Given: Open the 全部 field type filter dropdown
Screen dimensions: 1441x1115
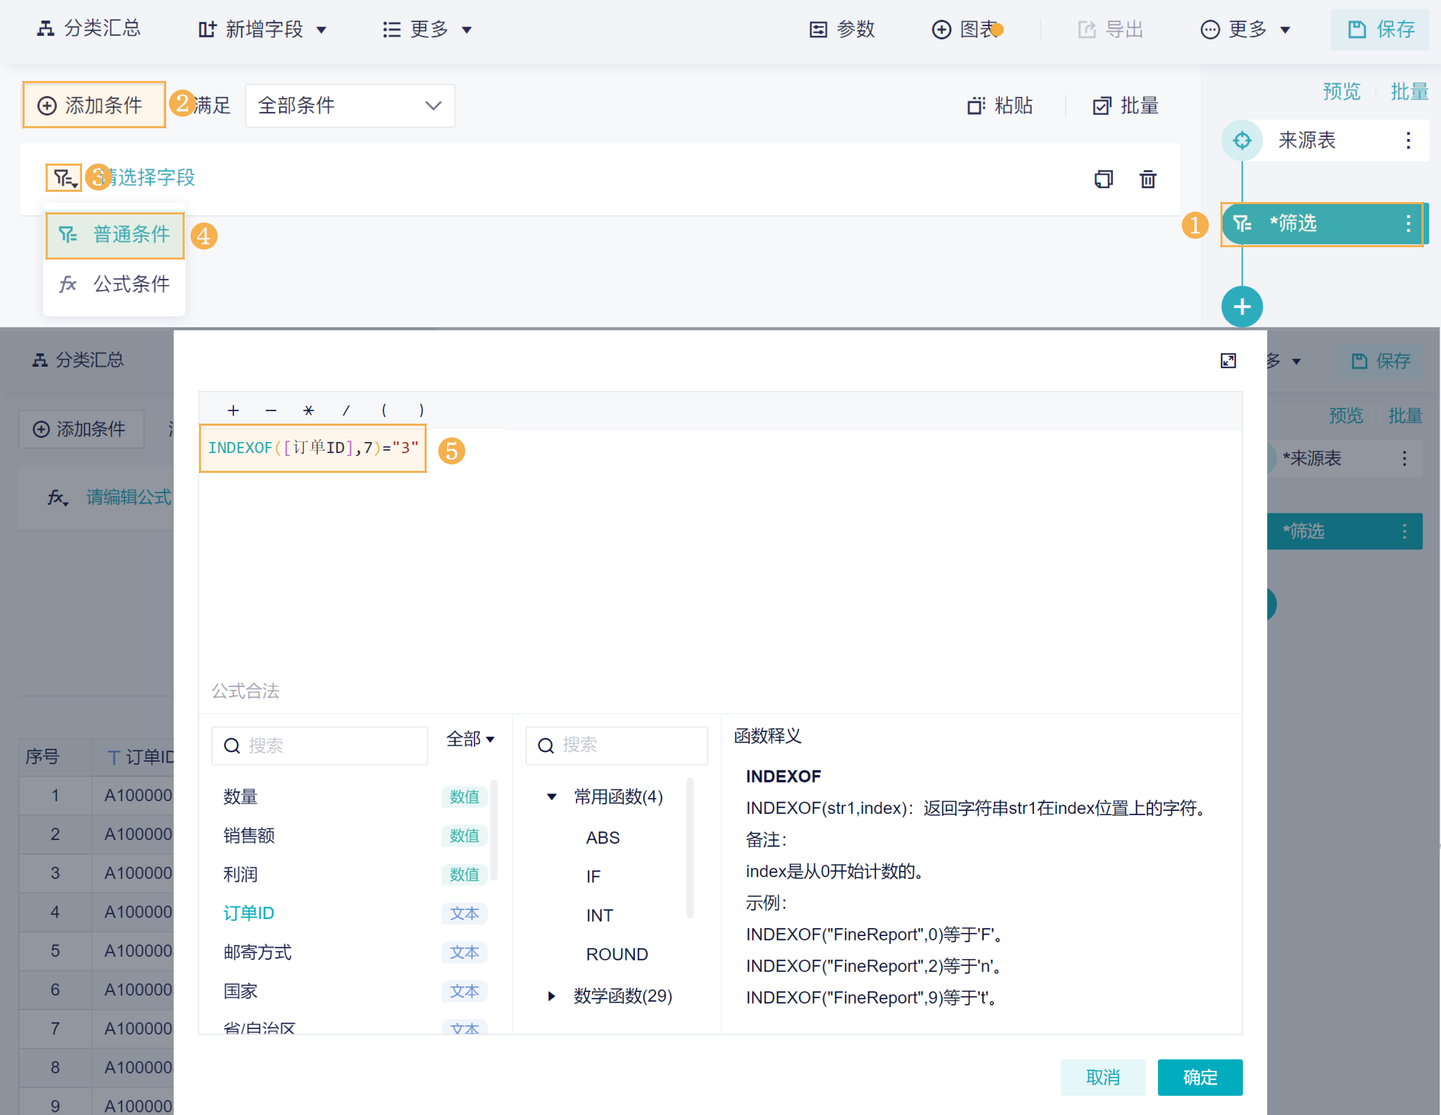Looking at the screenshot, I should 470,739.
